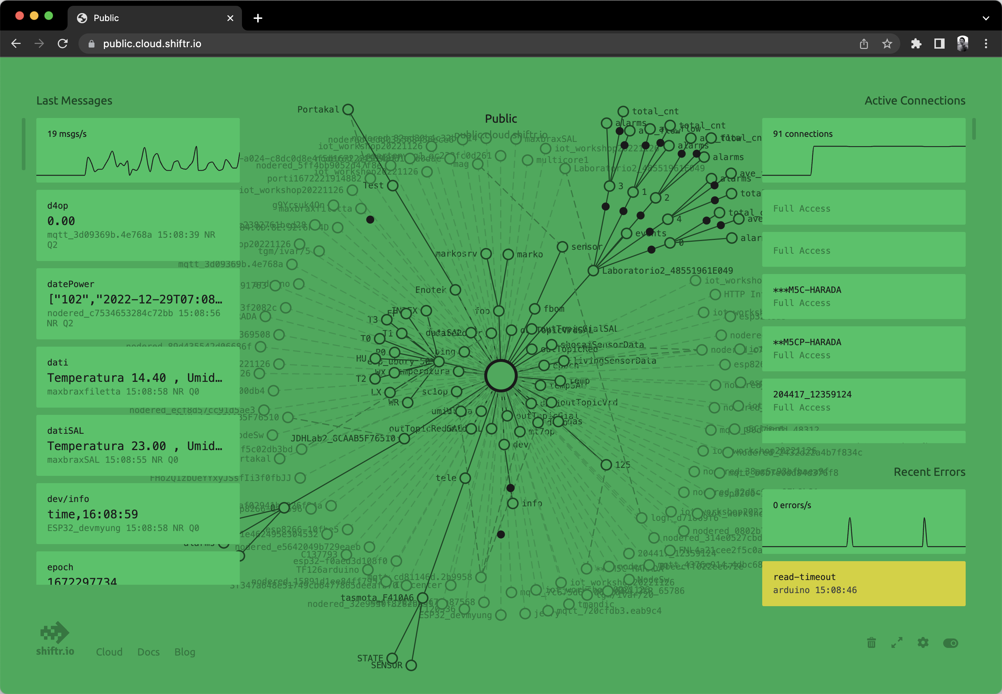The image size is (1002, 694).
Task: Select the datiSAL message card
Action: point(138,445)
